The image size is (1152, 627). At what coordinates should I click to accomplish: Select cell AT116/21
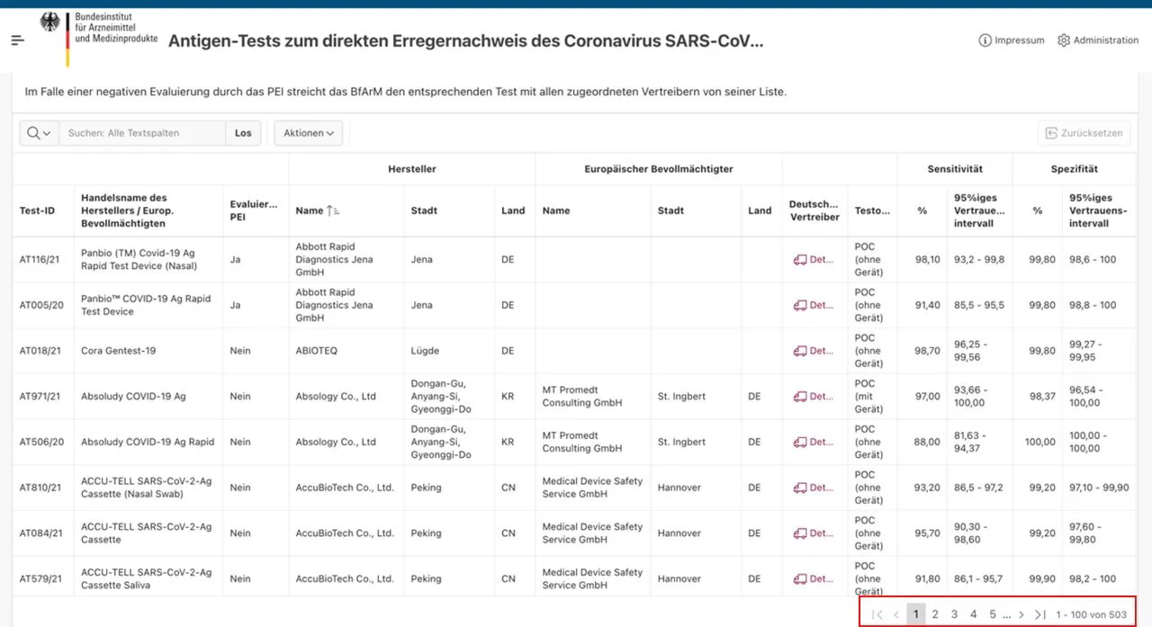coord(40,259)
